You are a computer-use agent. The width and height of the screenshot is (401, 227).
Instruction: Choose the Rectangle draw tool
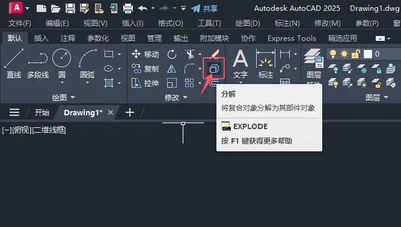[109, 54]
